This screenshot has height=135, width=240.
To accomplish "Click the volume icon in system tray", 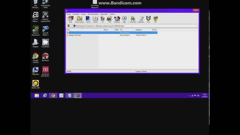I will (x=198, y=95).
